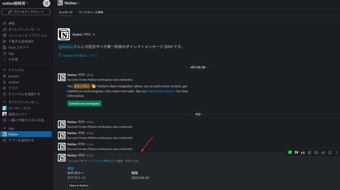Open the add reaction emoji picker
The image size is (340, 190).
pos(309,153)
